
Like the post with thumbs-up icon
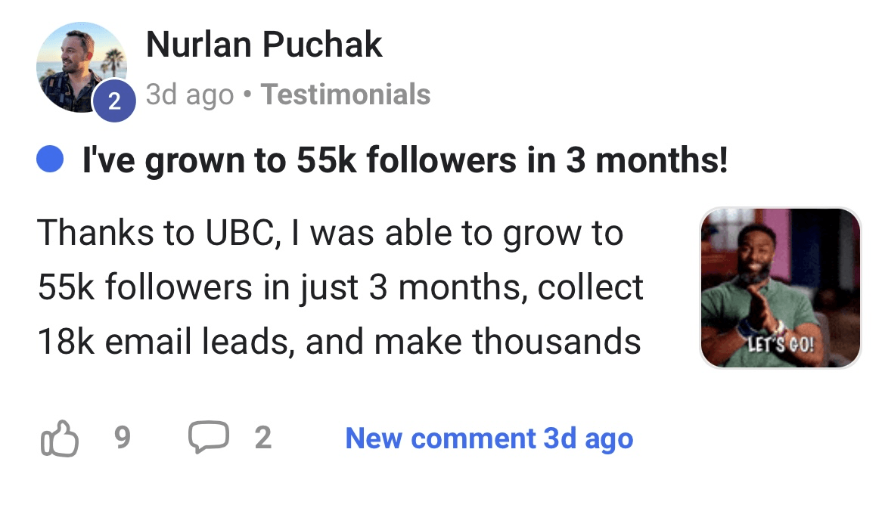click(x=58, y=438)
